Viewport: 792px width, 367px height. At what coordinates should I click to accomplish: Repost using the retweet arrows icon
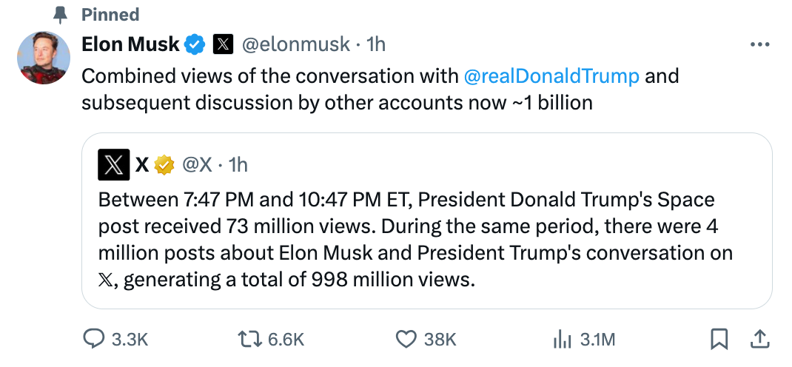[249, 339]
